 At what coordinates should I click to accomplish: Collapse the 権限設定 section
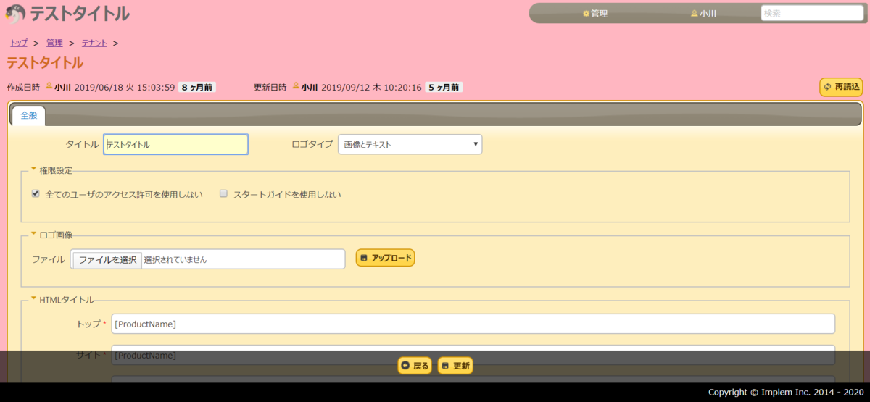pyautogui.click(x=51, y=170)
